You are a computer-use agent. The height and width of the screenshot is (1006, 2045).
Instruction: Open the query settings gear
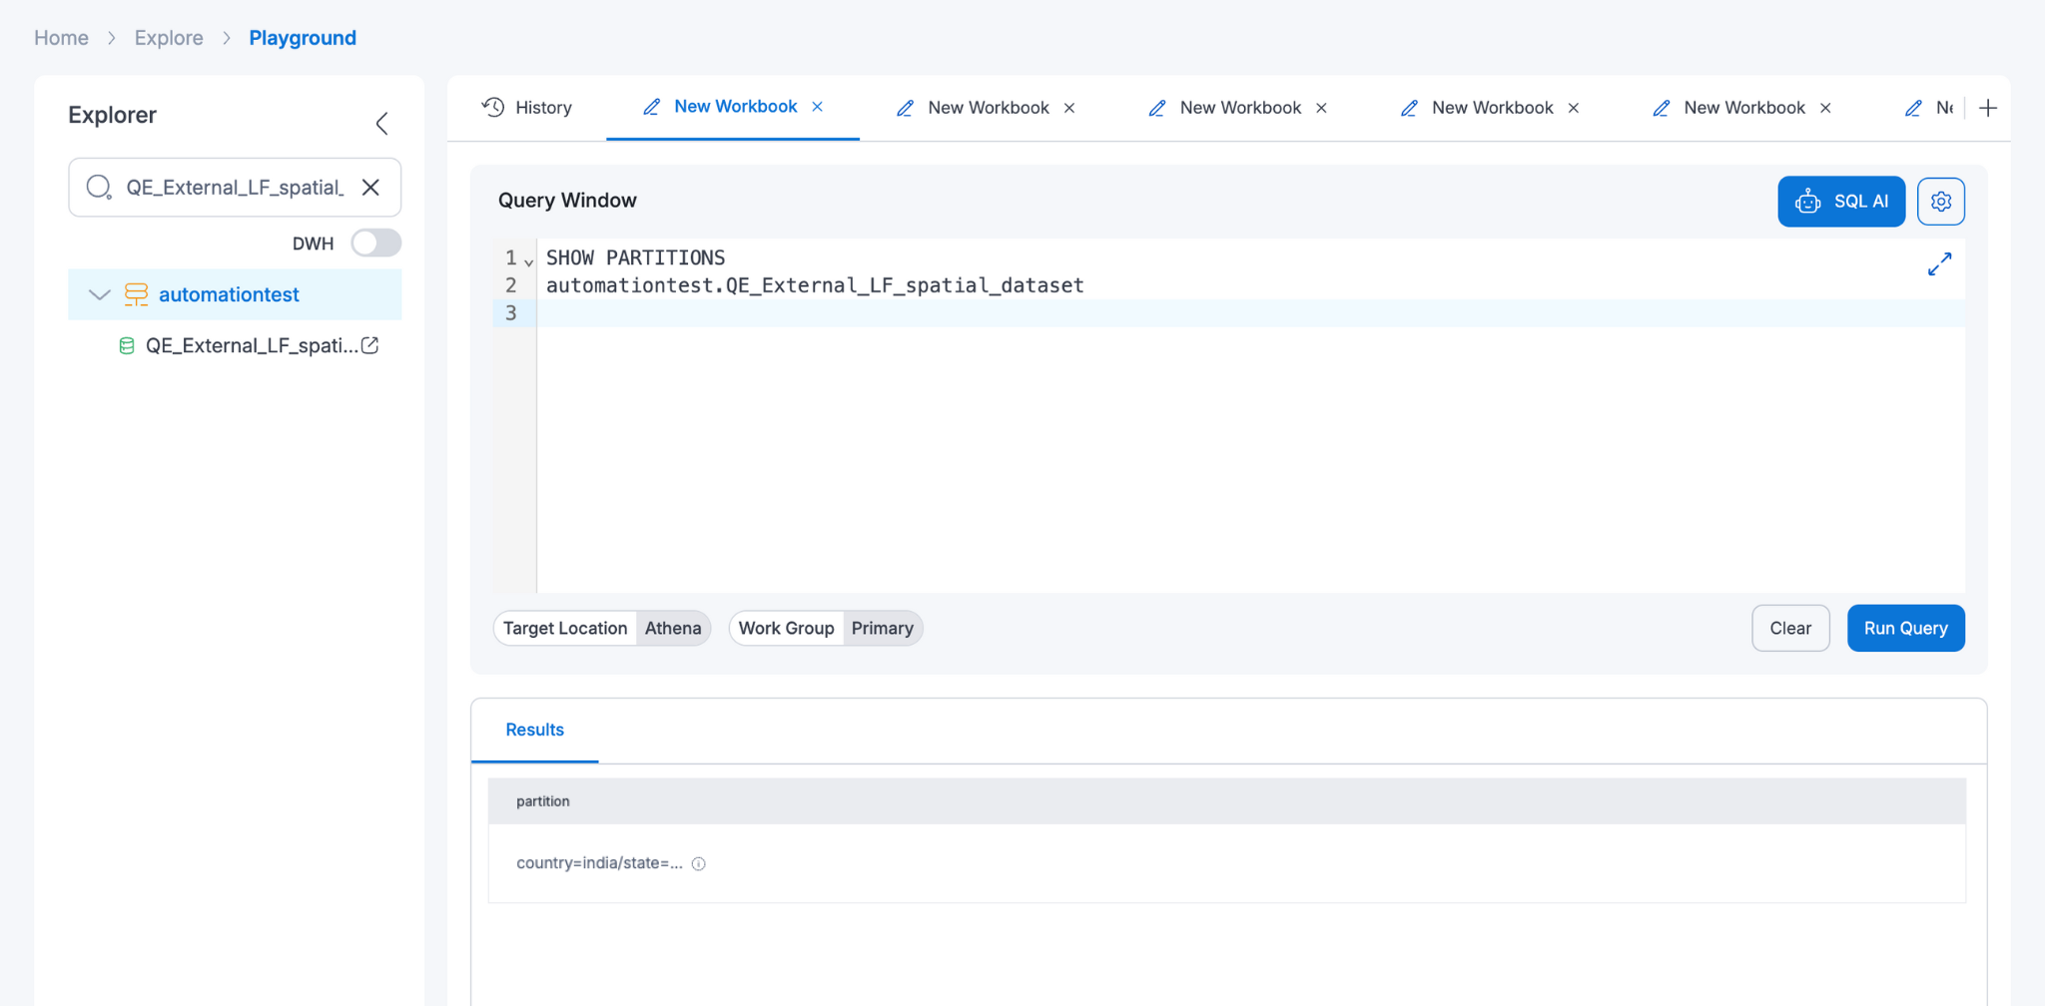pyautogui.click(x=1940, y=201)
